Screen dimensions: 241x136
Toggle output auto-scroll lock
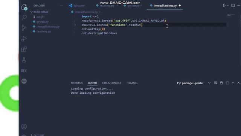point(221,83)
